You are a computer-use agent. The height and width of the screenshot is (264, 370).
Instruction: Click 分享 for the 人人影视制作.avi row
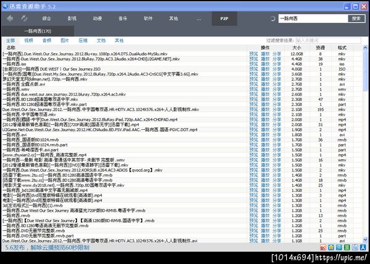[277, 241]
